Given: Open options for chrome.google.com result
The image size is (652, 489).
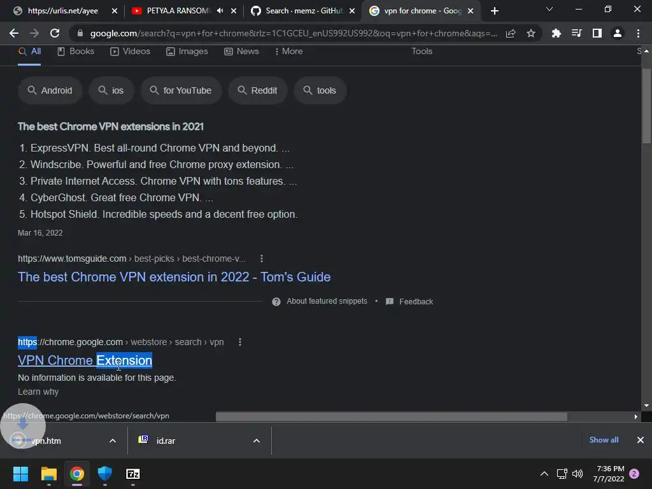Looking at the screenshot, I should tap(240, 342).
